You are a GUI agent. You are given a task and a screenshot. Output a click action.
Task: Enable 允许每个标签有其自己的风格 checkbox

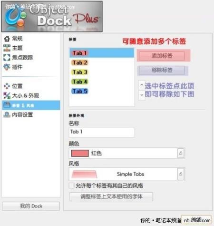71,185
